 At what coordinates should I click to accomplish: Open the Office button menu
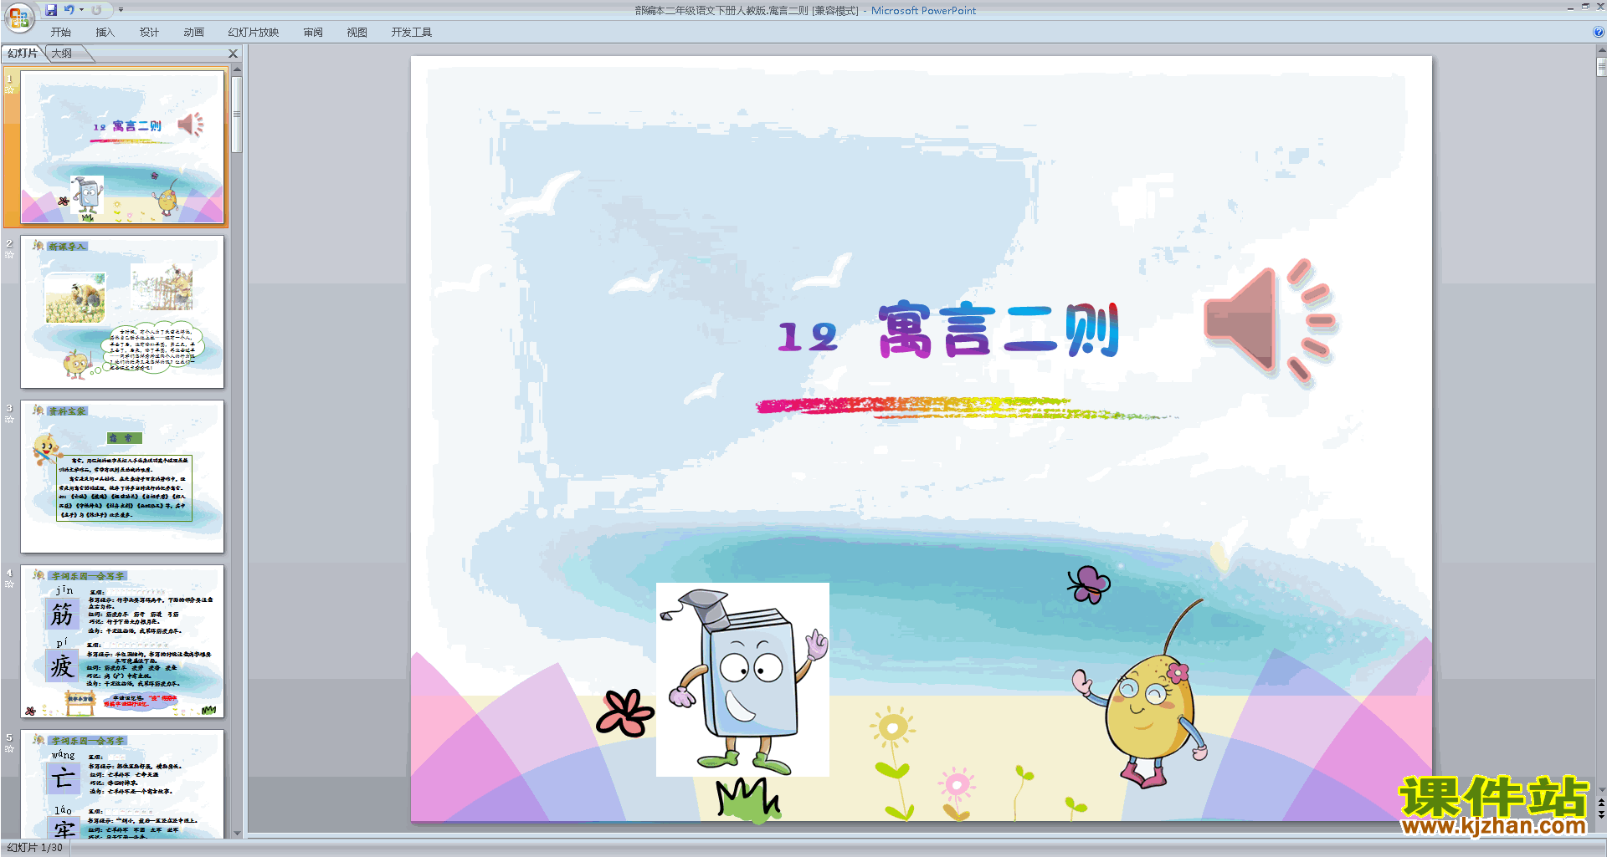click(18, 16)
